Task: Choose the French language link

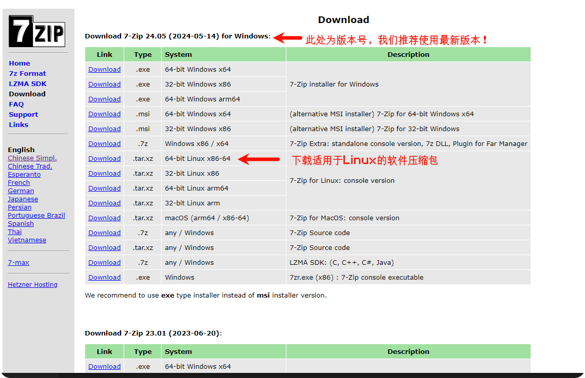Action: [x=18, y=182]
